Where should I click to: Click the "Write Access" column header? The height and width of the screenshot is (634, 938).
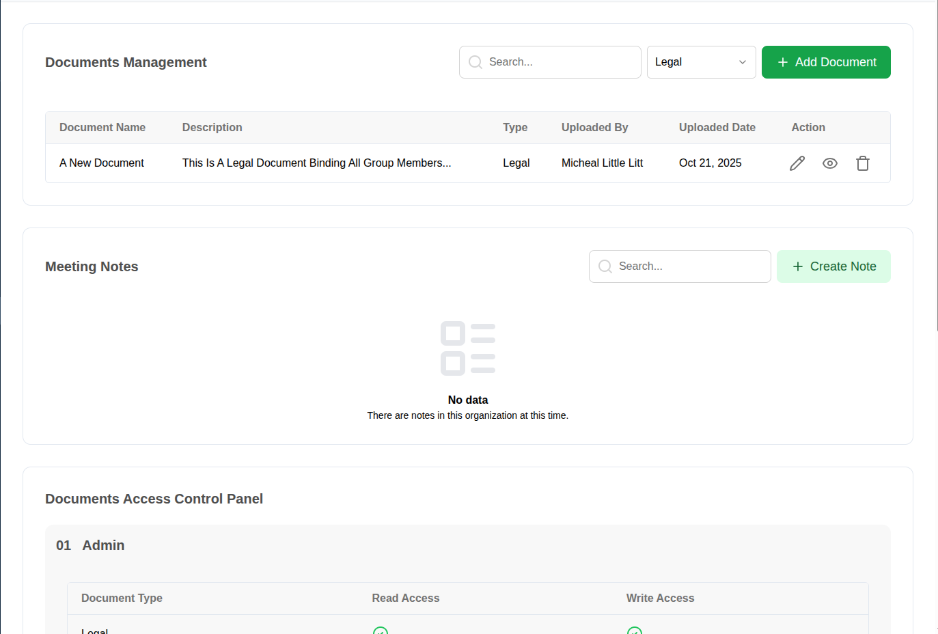tap(660, 598)
